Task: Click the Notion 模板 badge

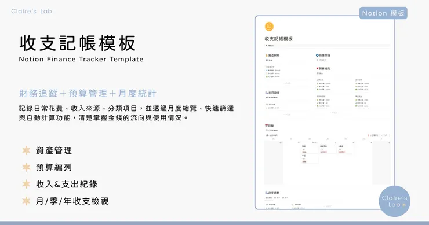Action: pyautogui.click(x=383, y=13)
